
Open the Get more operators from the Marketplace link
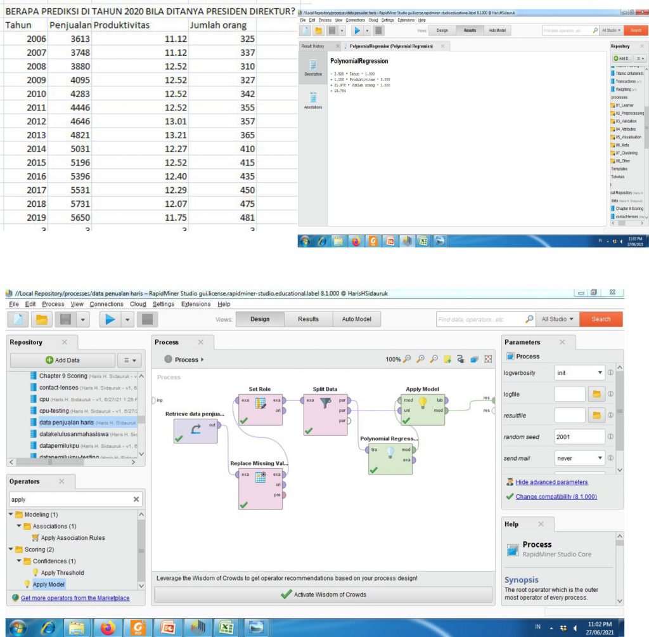[x=75, y=598]
